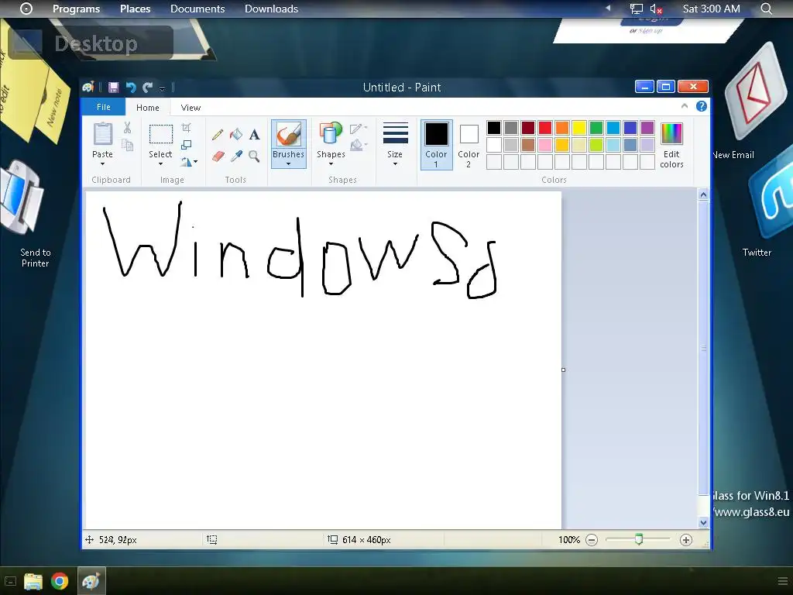Image resolution: width=793 pixels, height=595 pixels.
Task: Open the File menu
Action: pos(104,107)
